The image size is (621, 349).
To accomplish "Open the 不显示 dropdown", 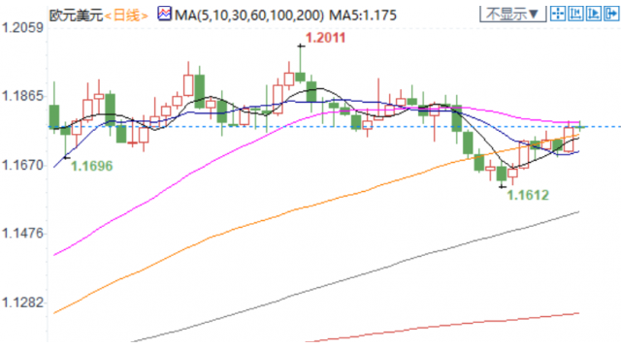I will click(513, 14).
